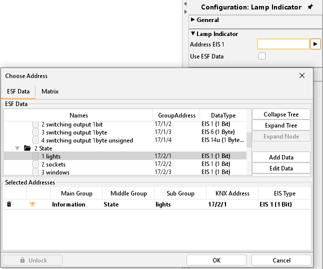Click the Add Data button

pos(281,157)
